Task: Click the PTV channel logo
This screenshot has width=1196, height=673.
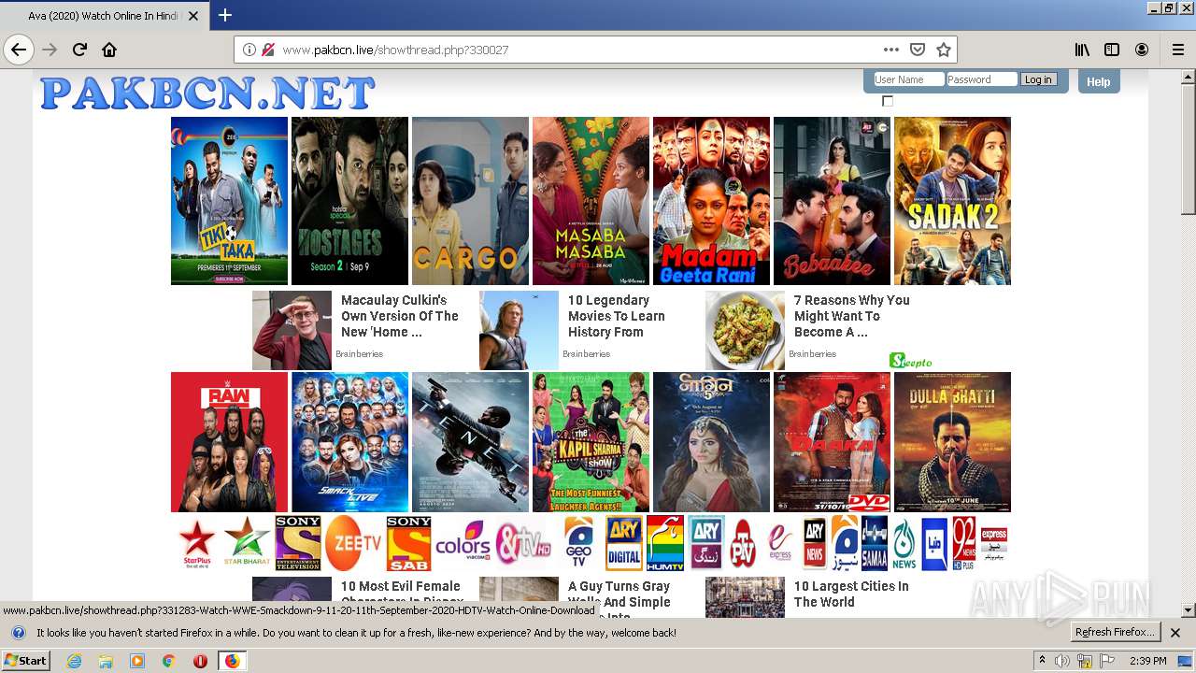Action: [x=743, y=543]
